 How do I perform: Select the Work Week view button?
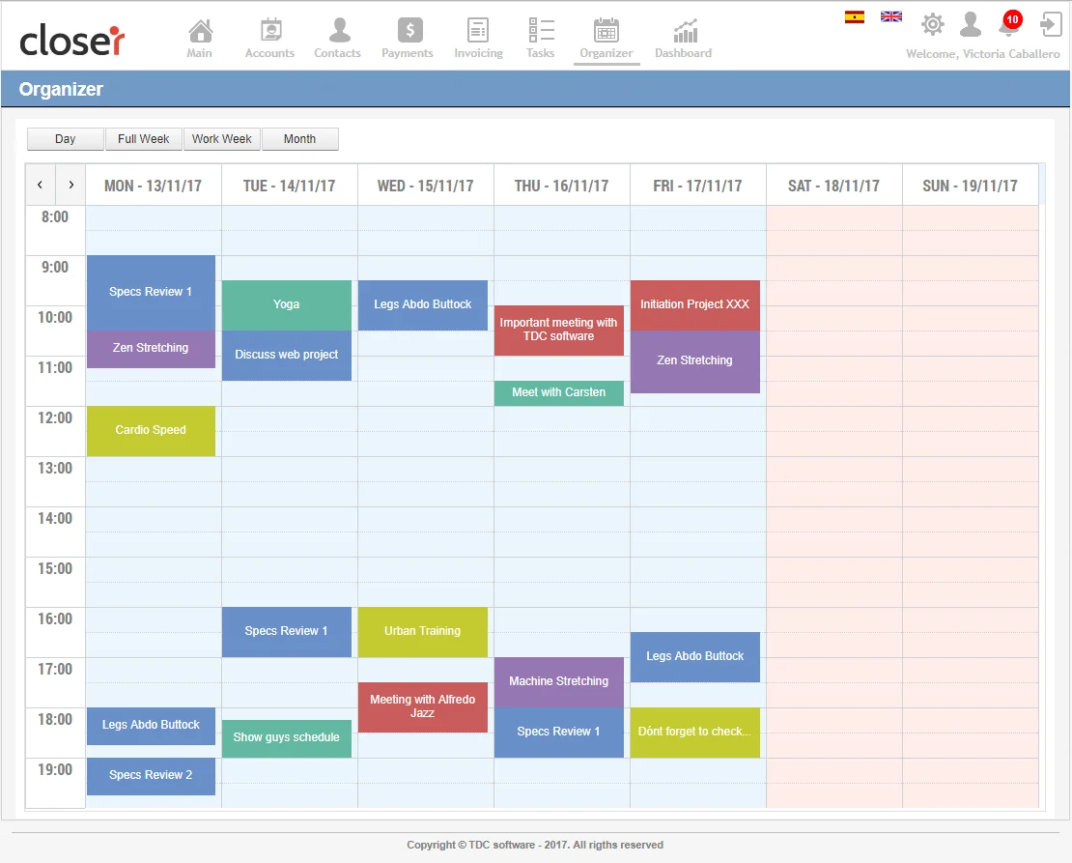[222, 139]
